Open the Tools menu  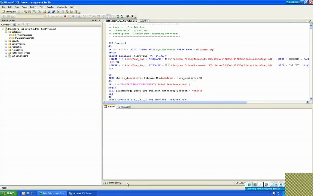(x=42, y=7)
